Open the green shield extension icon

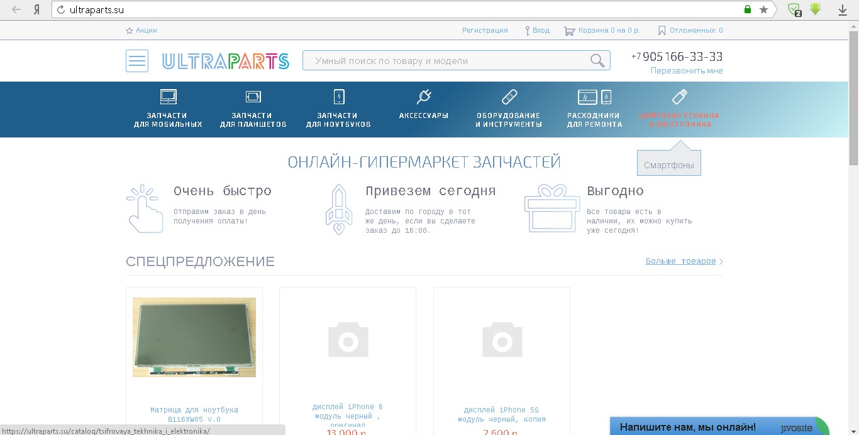click(795, 9)
